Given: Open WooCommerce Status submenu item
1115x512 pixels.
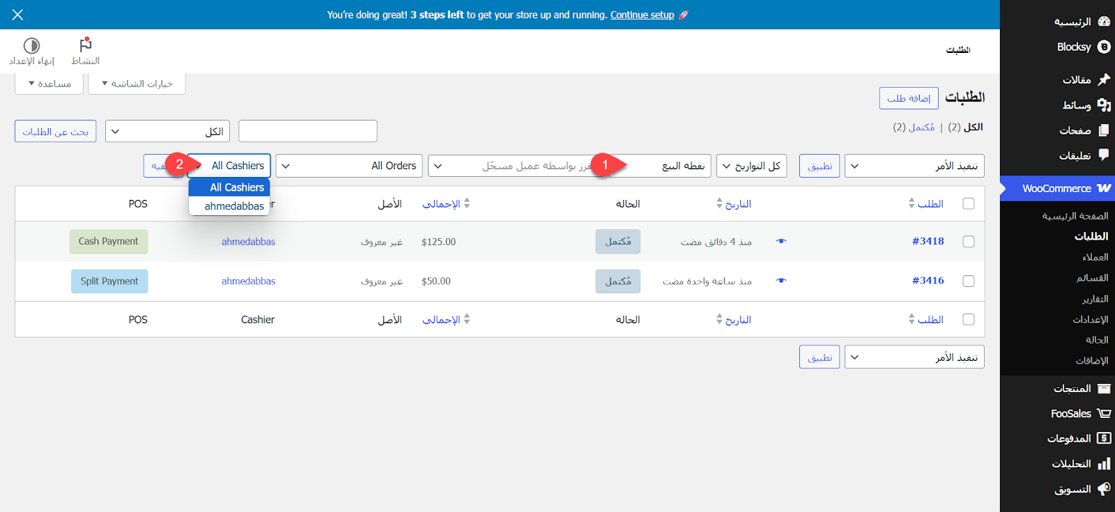Looking at the screenshot, I should pyautogui.click(x=1097, y=340).
